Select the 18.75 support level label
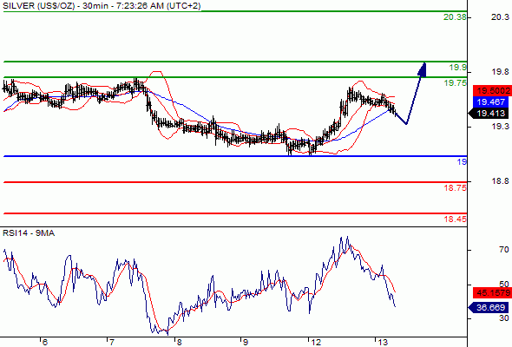512x347 pixels. coord(456,187)
